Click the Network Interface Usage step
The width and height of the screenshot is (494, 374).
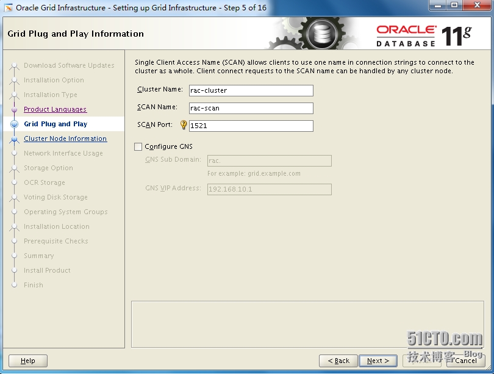(x=63, y=154)
